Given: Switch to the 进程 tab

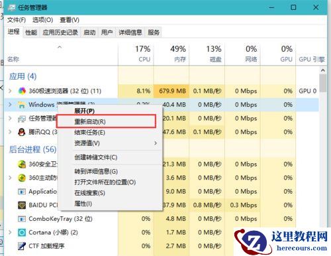Looking at the screenshot, I should coord(13,32).
